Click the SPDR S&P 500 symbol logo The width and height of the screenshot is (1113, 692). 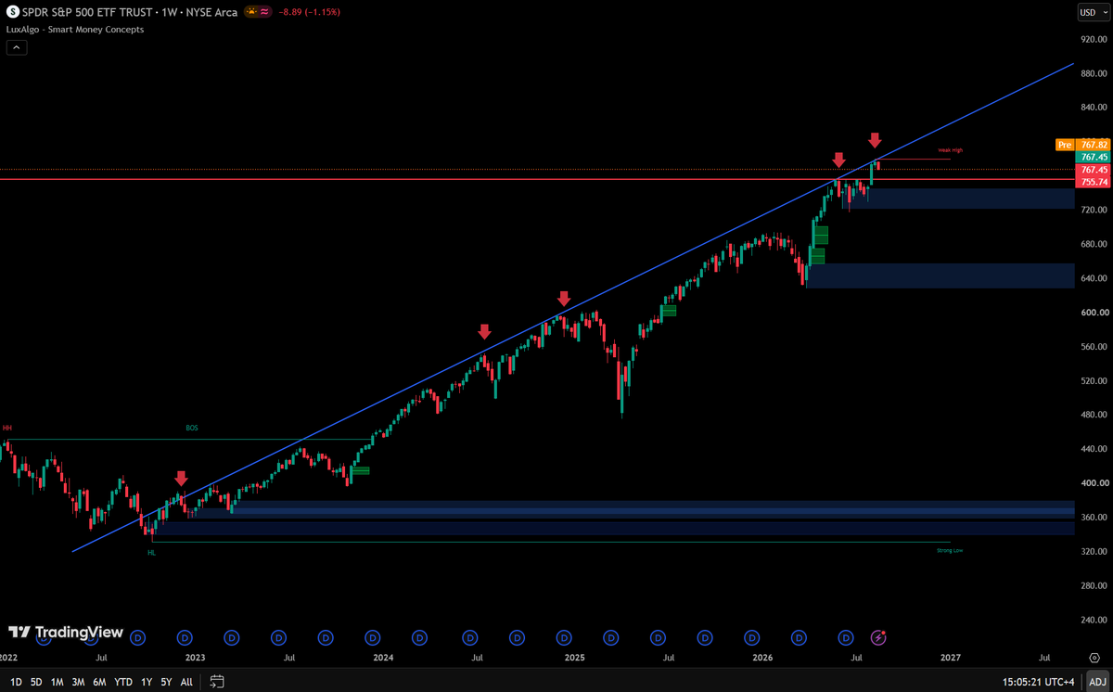coord(12,12)
